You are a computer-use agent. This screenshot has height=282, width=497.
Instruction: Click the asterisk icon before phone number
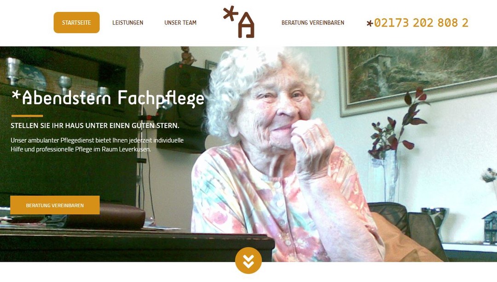tap(370, 23)
